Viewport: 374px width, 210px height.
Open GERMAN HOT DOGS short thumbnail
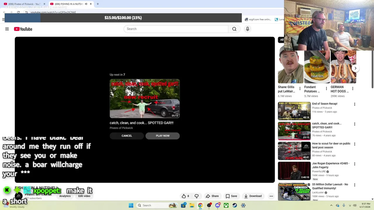[x=343, y=67]
